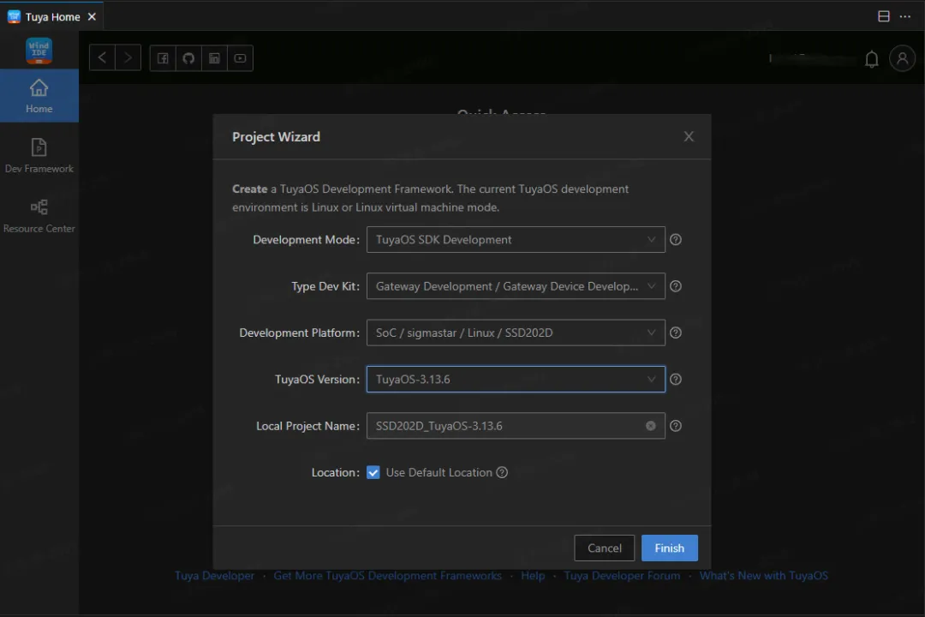Open the user account avatar
This screenshot has height=617, width=925.
pos(902,58)
